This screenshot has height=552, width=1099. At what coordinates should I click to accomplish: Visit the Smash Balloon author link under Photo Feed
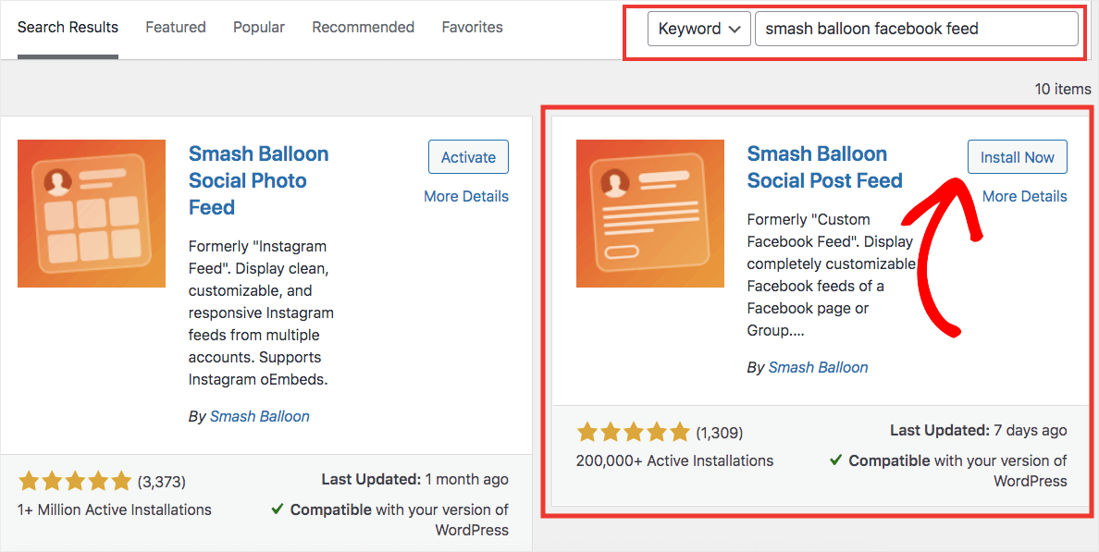point(259,416)
